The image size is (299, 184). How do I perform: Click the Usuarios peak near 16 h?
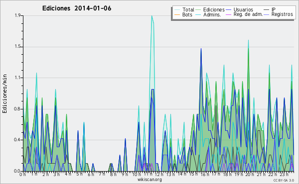(201, 49)
